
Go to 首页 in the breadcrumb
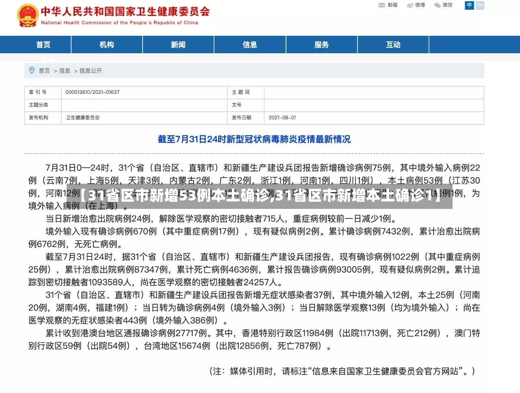coord(44,71)
